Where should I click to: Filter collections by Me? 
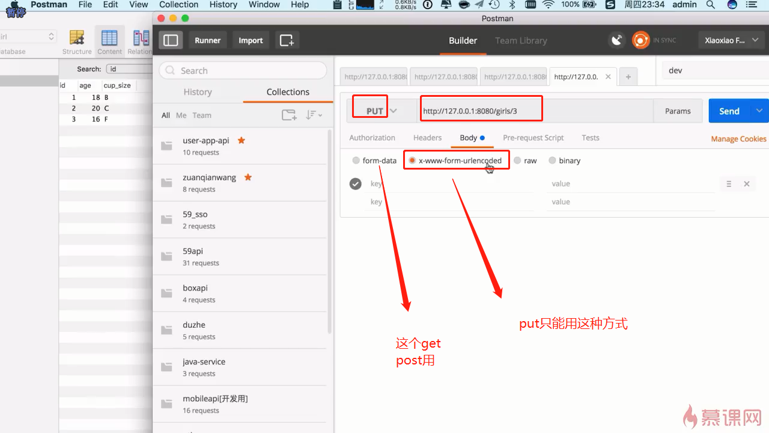point(181,115)
